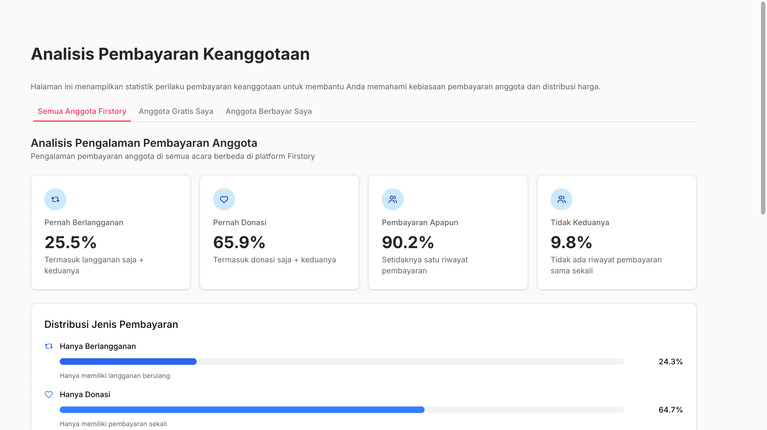Click text 'Hanya memiliki pembayaran sekali'
The width and height of the screenshot is (767, 430).
(x=113, y=424)
